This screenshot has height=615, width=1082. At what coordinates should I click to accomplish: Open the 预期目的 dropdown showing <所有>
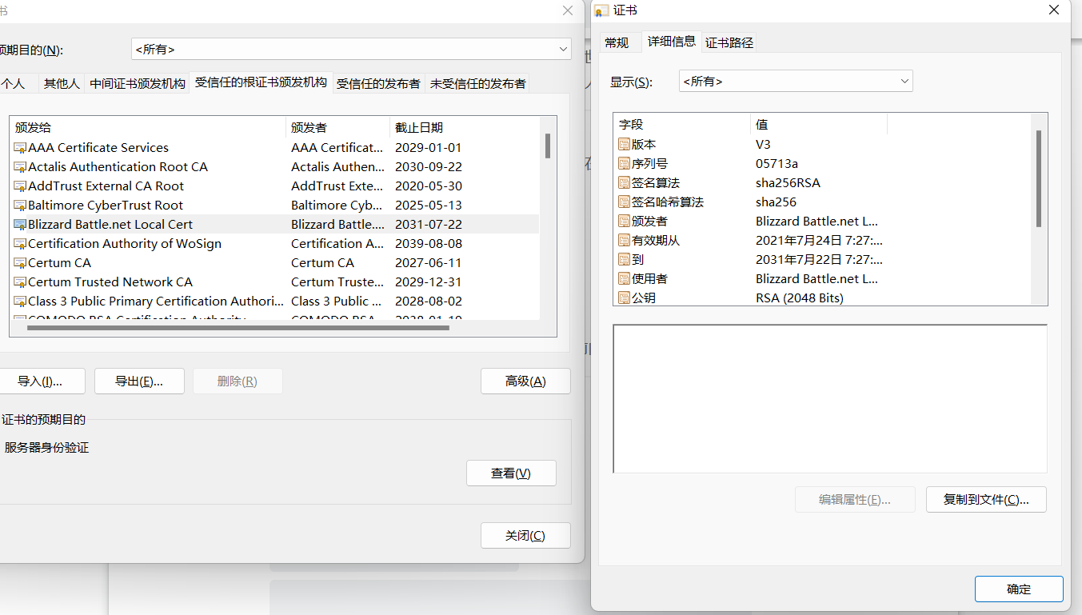coord(351,50)
